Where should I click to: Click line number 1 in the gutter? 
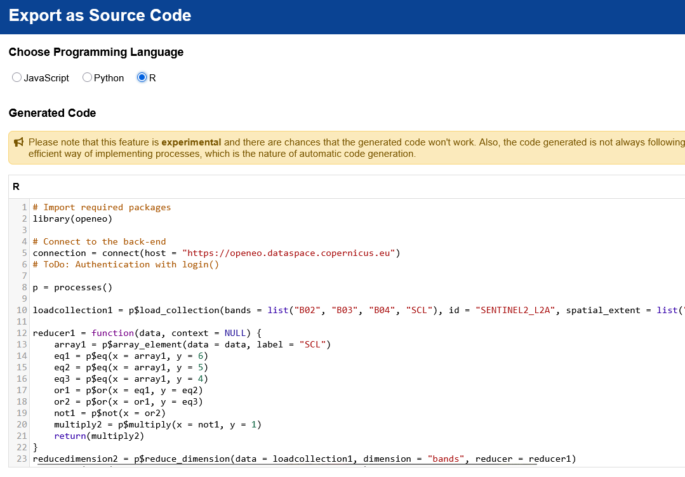coord(24,207)
